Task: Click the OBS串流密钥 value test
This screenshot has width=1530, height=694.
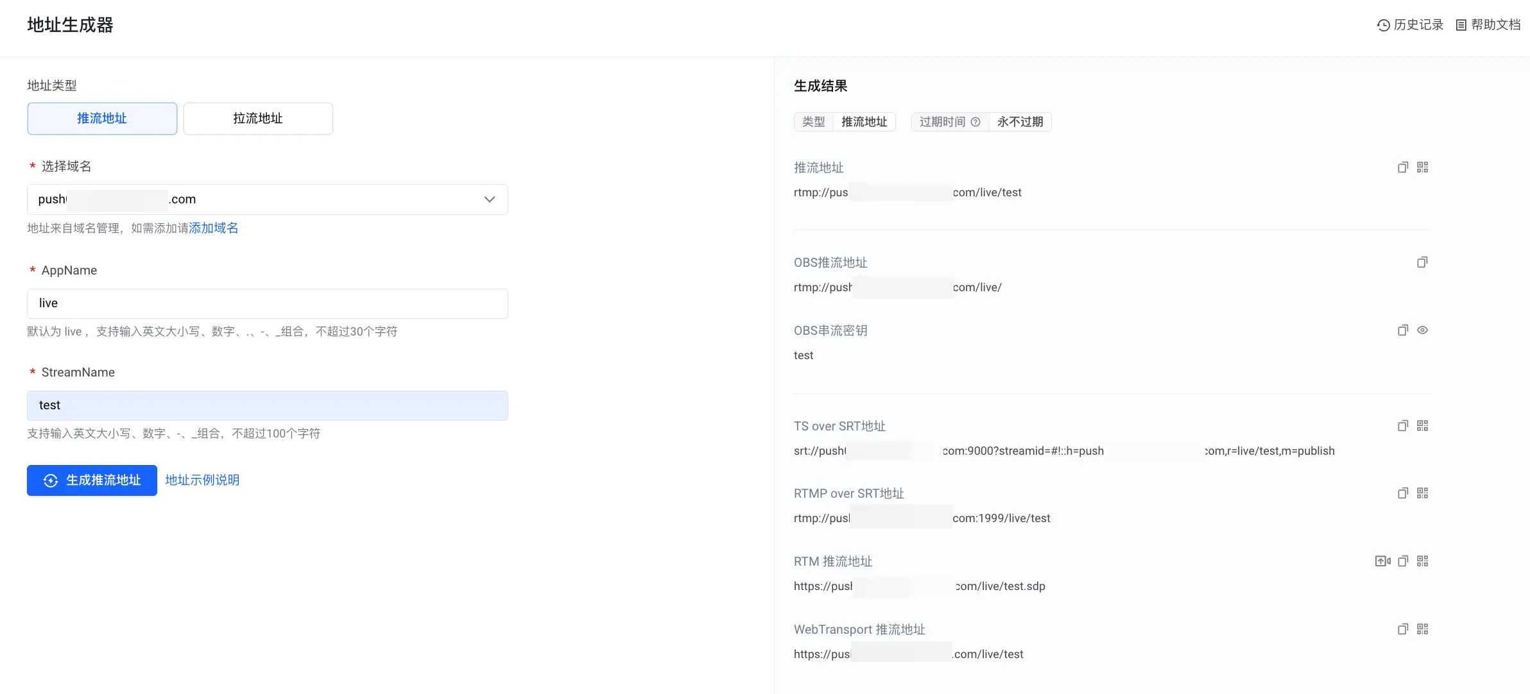Action: [804, 355]
